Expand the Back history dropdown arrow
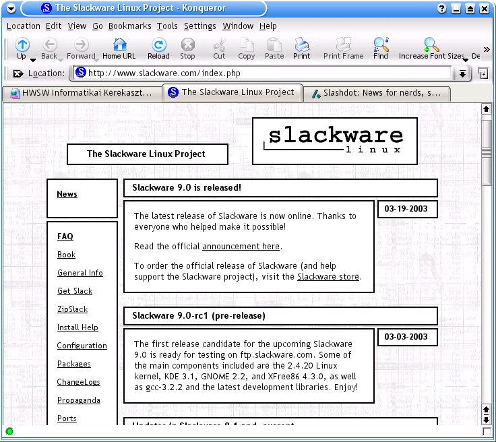Image resolution: width=496 pixels, height=442 pixels. pos(61,59)
